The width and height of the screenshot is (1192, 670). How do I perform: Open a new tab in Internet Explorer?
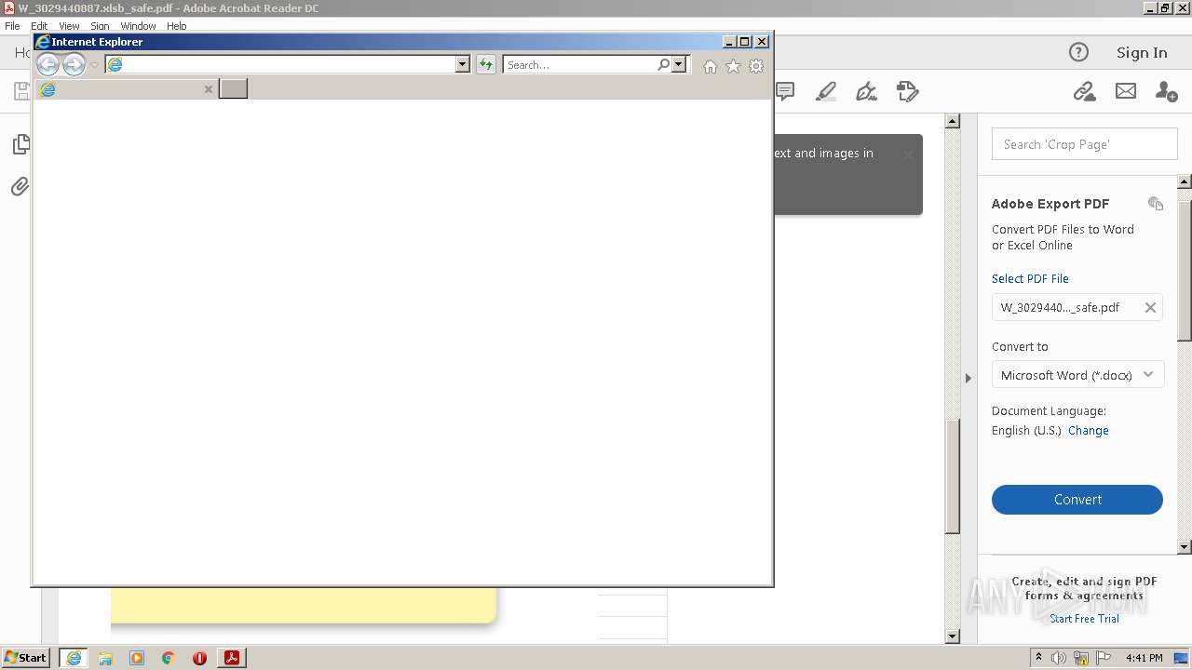[x=233, y=88]
